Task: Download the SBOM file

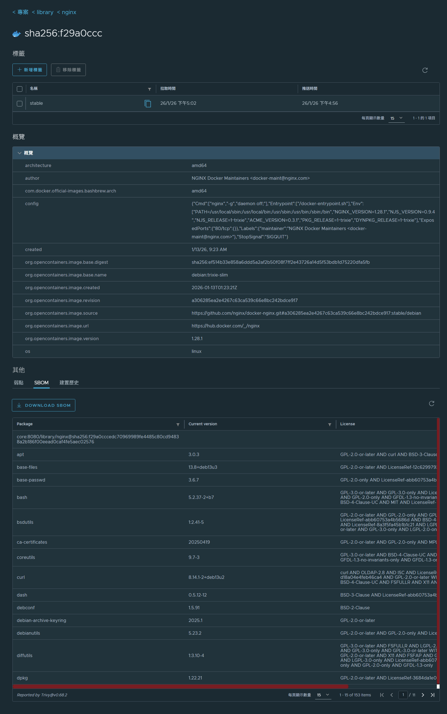Action: click(x=44, y=405)
